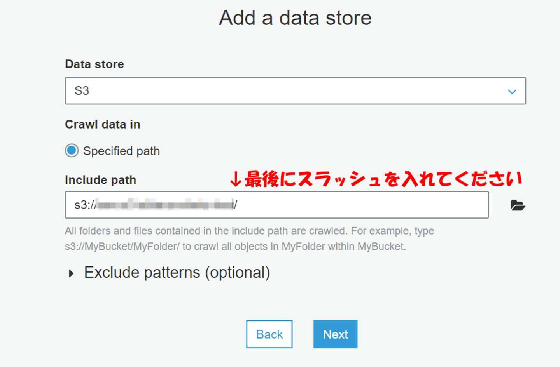Click the Data store field label
Image resolution: width=560 pixels, height=367 pixels.
coord(94,64)
